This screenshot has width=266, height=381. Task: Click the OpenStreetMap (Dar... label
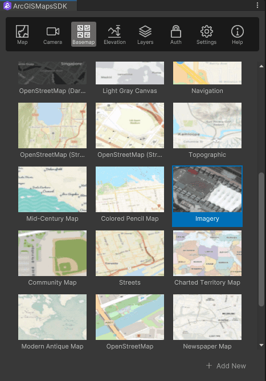click(x=52, y=91)
